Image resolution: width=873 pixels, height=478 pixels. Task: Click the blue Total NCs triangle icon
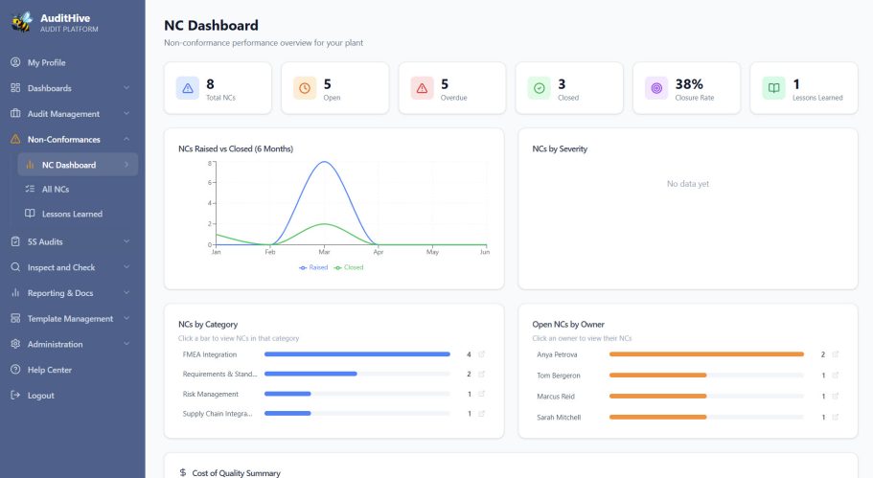[188, 88]
